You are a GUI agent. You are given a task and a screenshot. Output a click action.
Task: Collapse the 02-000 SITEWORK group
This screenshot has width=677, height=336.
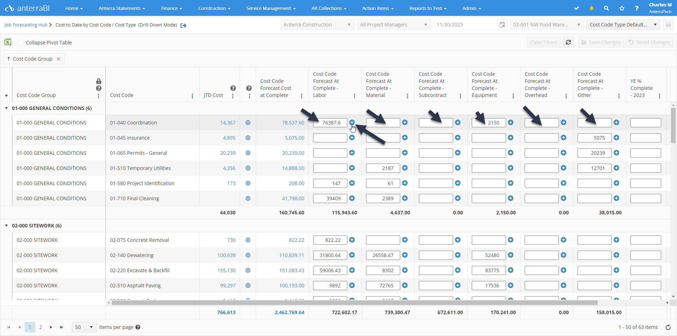(x=6, y=226)
